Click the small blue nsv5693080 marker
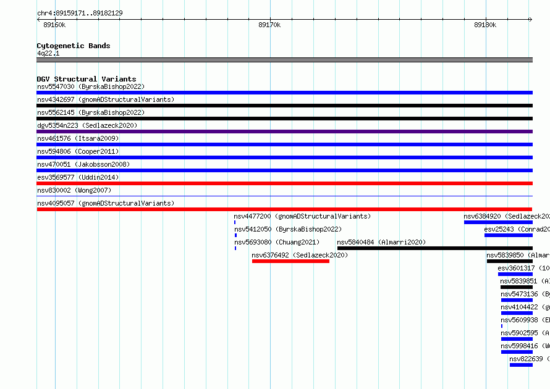The height and width of the screenshot is (389, 550). (235, 248)
